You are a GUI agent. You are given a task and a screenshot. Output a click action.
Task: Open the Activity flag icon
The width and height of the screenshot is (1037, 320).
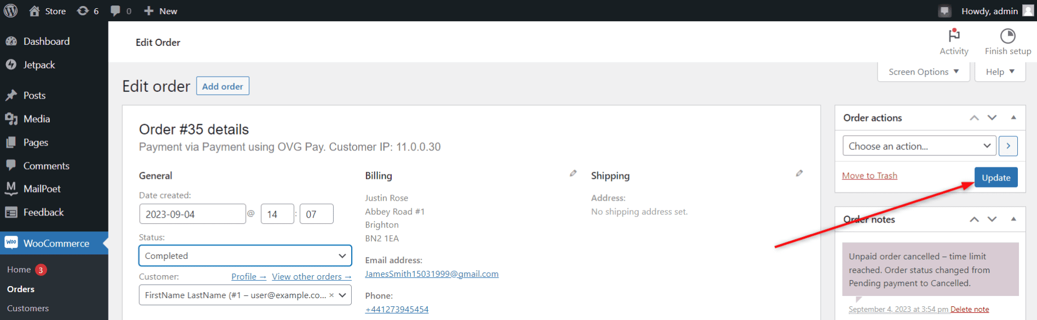(954, 36)
